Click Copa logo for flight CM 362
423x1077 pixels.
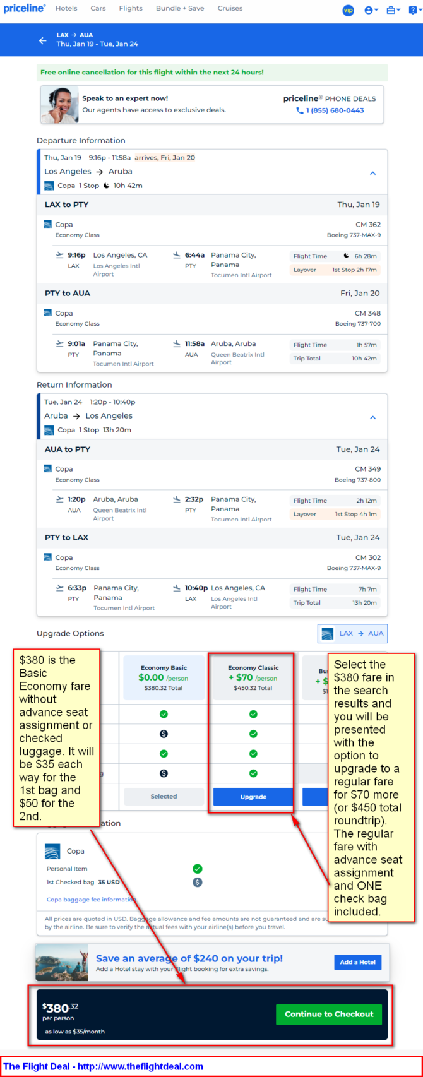[x=47, y=224]
